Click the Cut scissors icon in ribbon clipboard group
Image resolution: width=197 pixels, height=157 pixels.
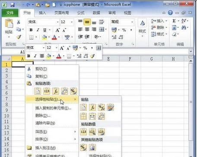coord(19,22)
